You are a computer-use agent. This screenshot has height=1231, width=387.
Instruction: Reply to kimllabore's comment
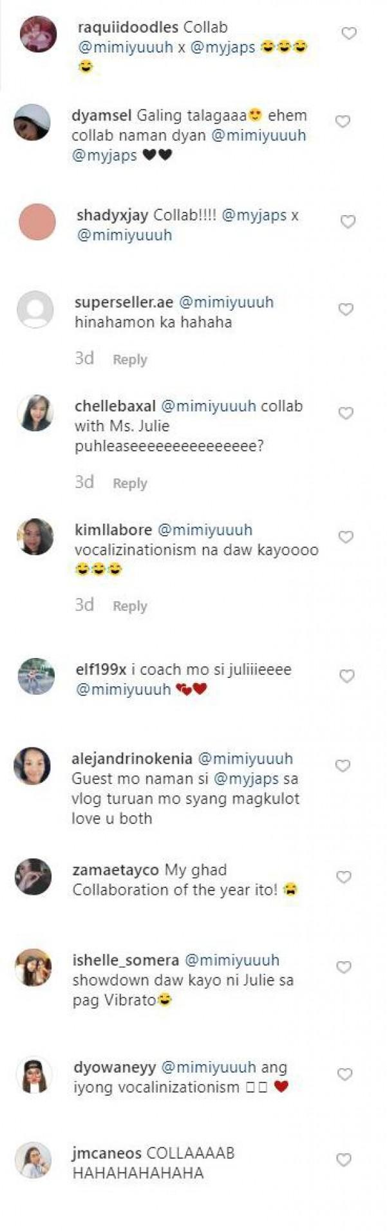coord(130,606)
